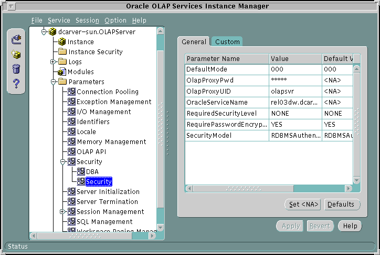
Task: Click tree panel horizontal scroll right arrow
Action: point(152,236)
